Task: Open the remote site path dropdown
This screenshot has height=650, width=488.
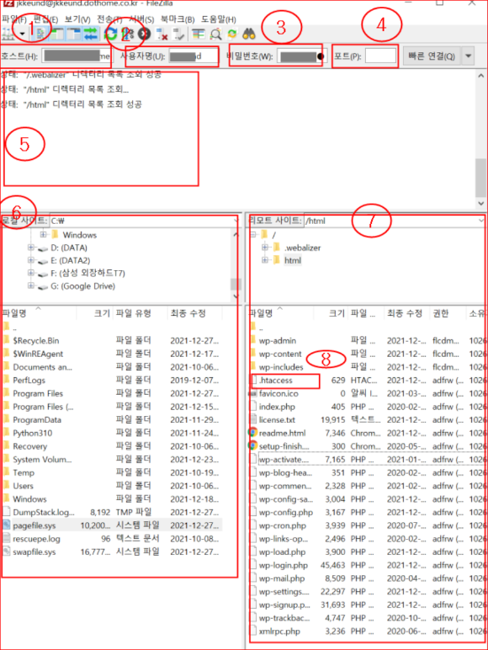Action: (x=481, y=221)
